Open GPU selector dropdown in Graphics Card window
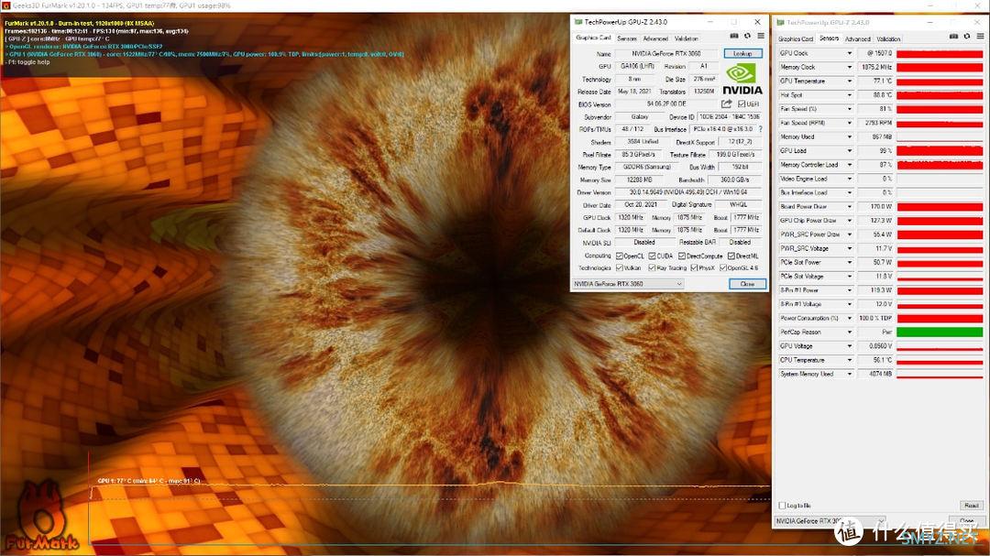The image size is (990, 556). pyautogui.click(x=628, y=284)
